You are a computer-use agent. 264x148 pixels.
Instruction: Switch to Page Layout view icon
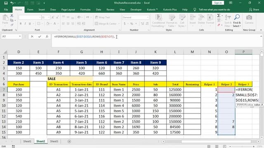[x=217, y=146]
